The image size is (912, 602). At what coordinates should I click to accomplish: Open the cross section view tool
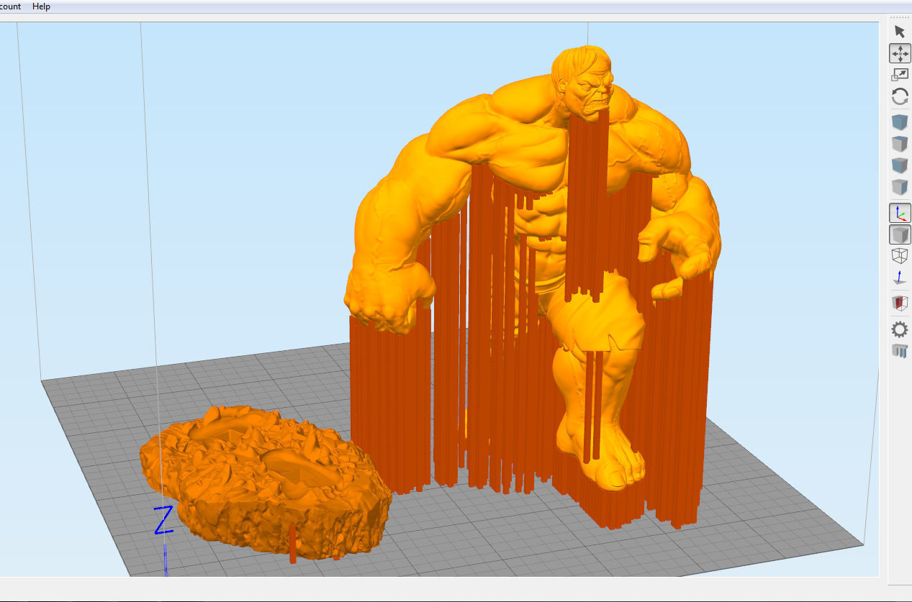pos(900,304)
